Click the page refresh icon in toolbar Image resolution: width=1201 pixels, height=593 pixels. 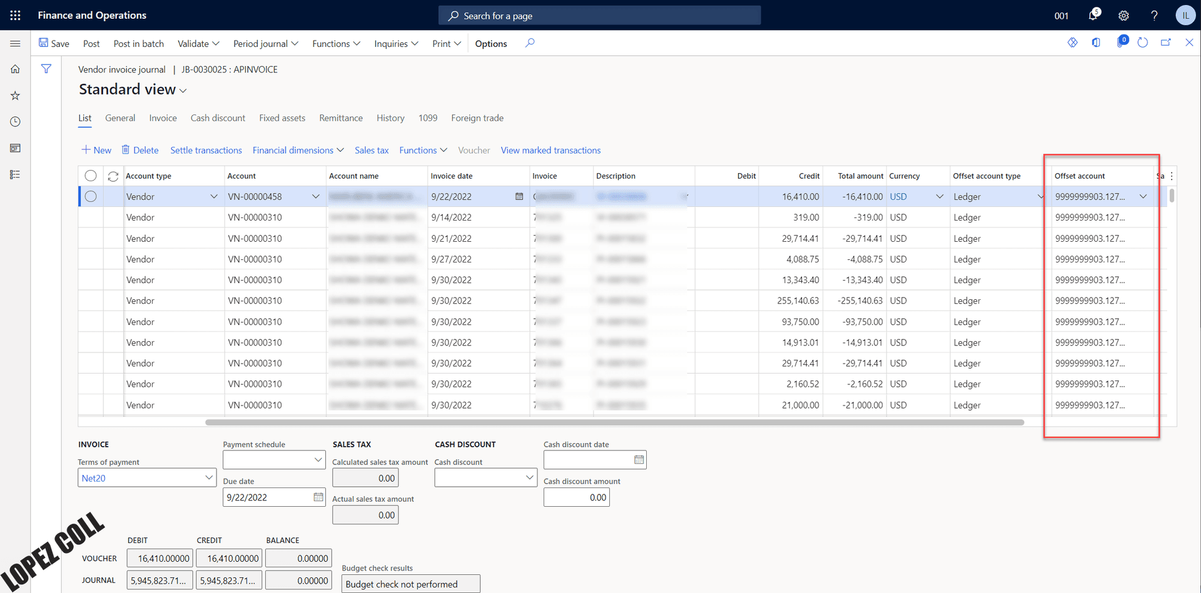point(1143,42)
